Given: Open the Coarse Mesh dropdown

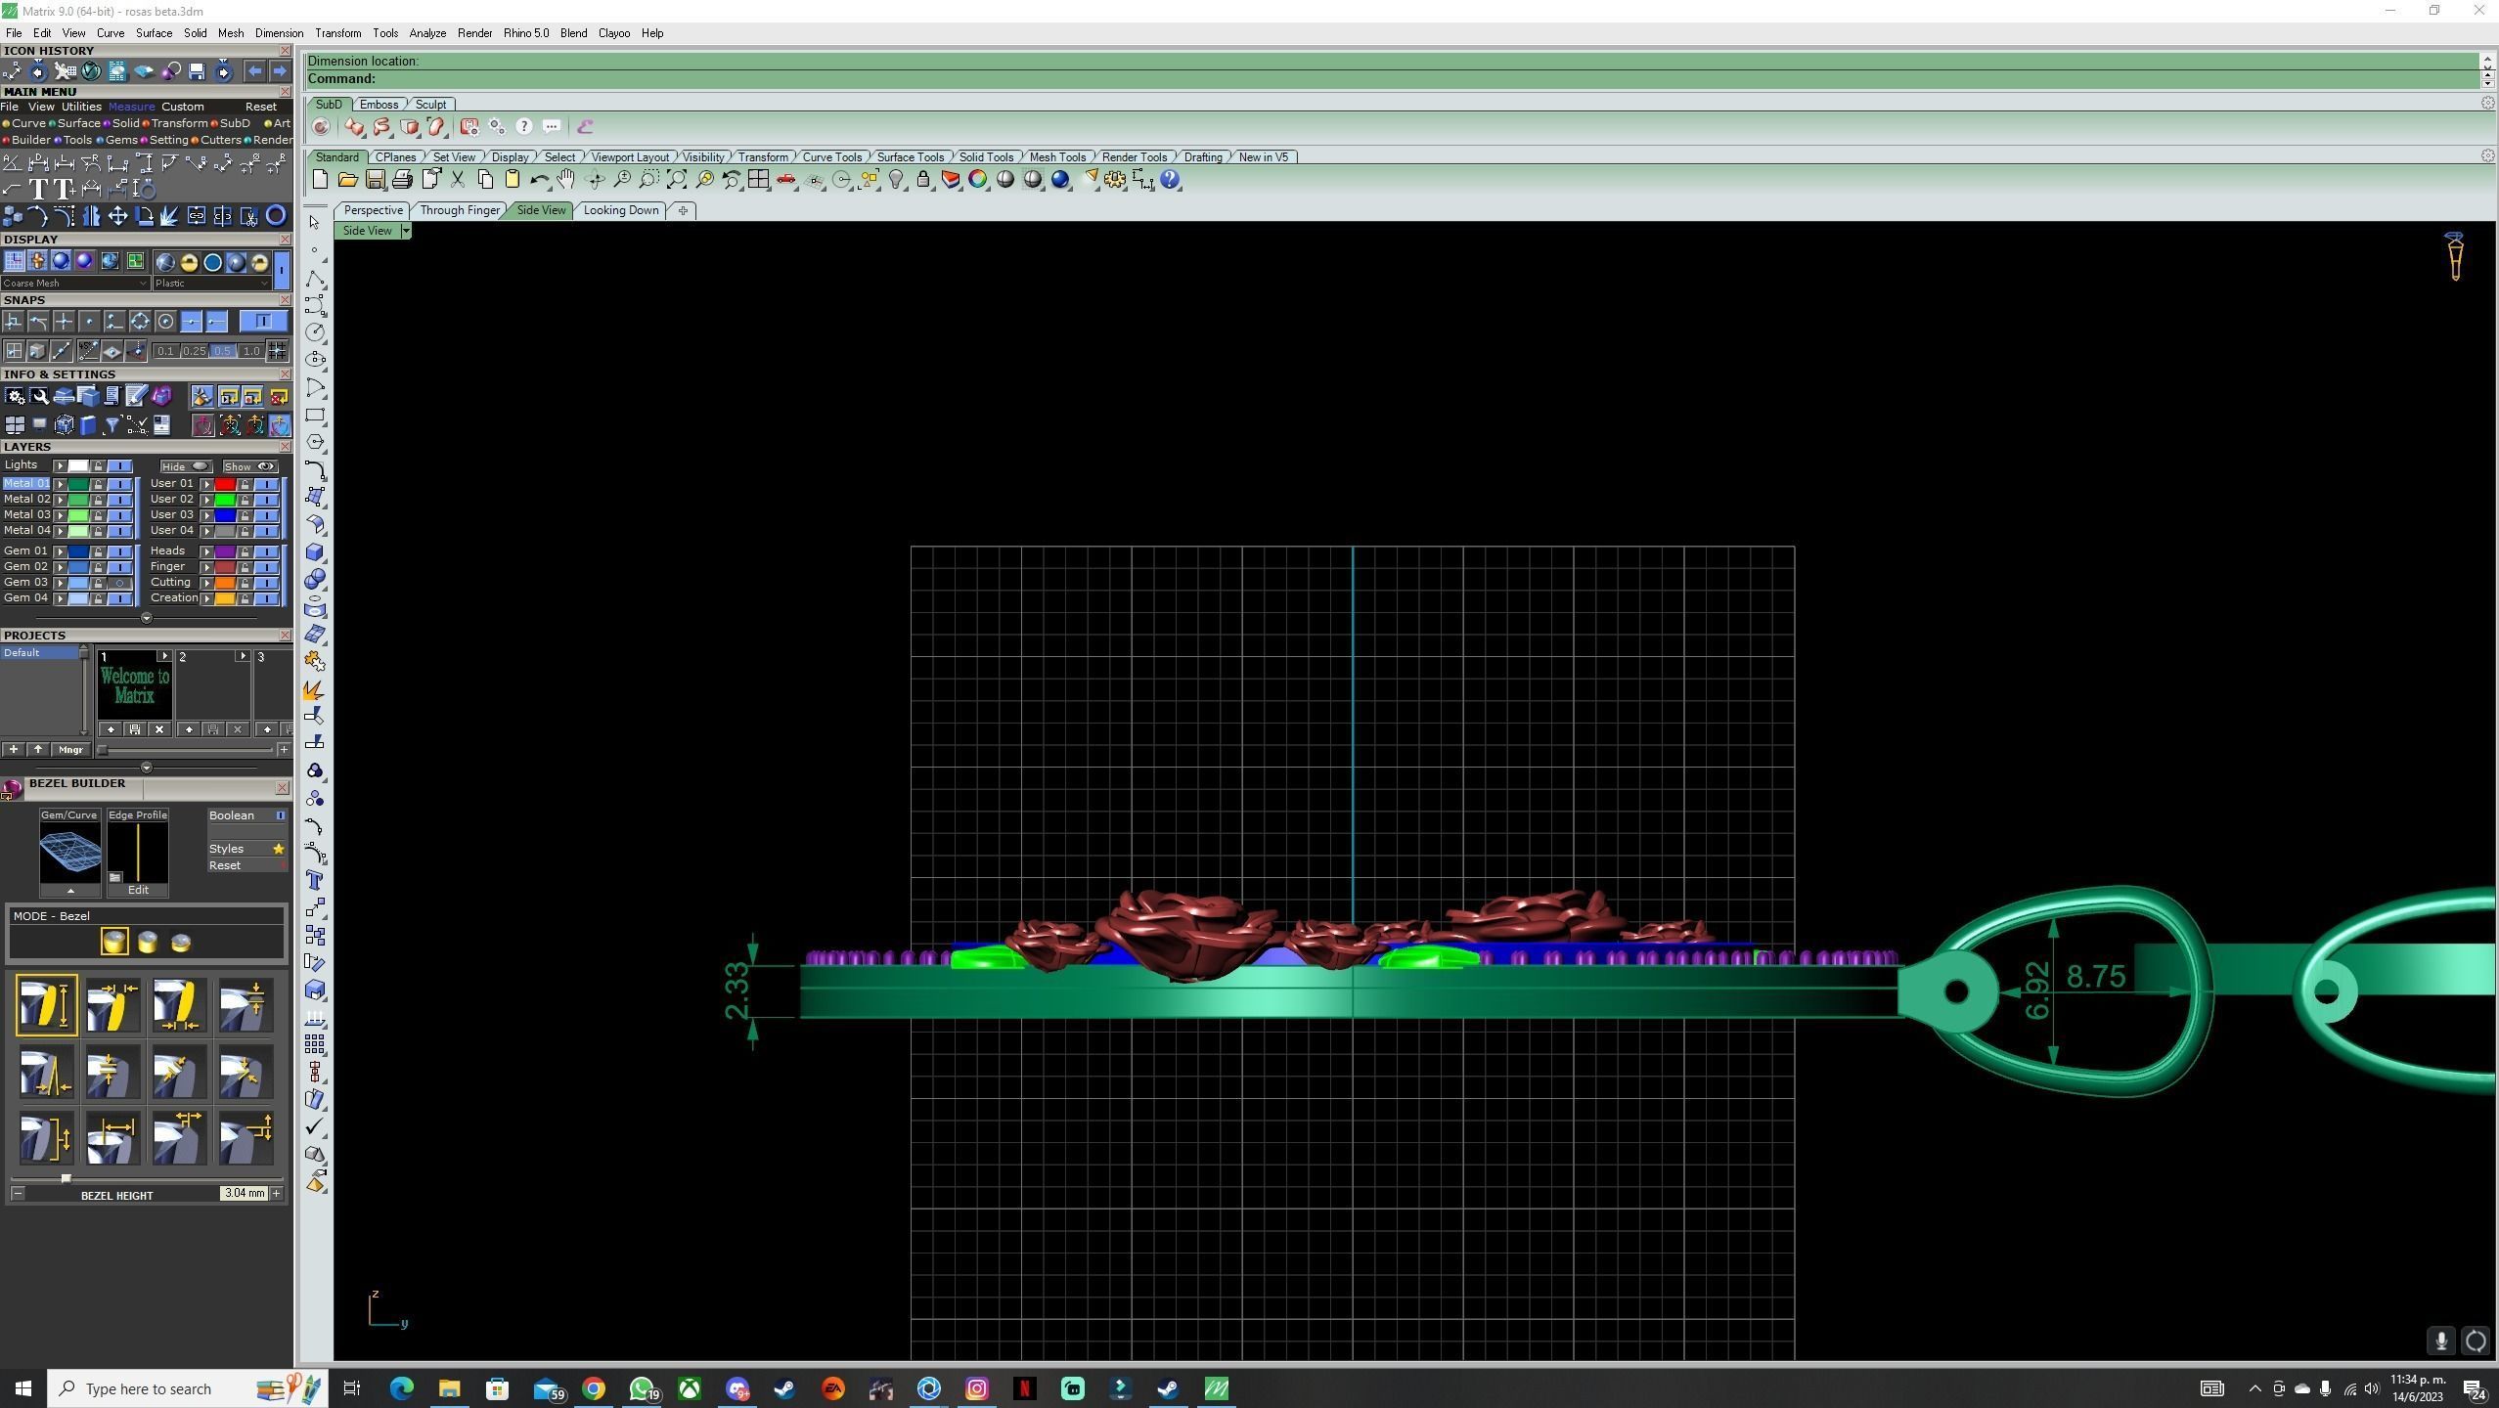Looking at the screenshot, I should (75, 284).
